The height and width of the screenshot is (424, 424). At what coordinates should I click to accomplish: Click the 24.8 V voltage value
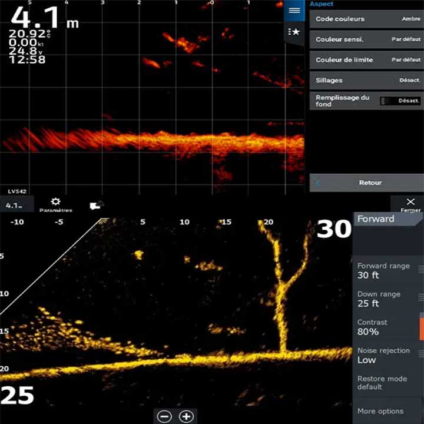[x=25, y=51]
